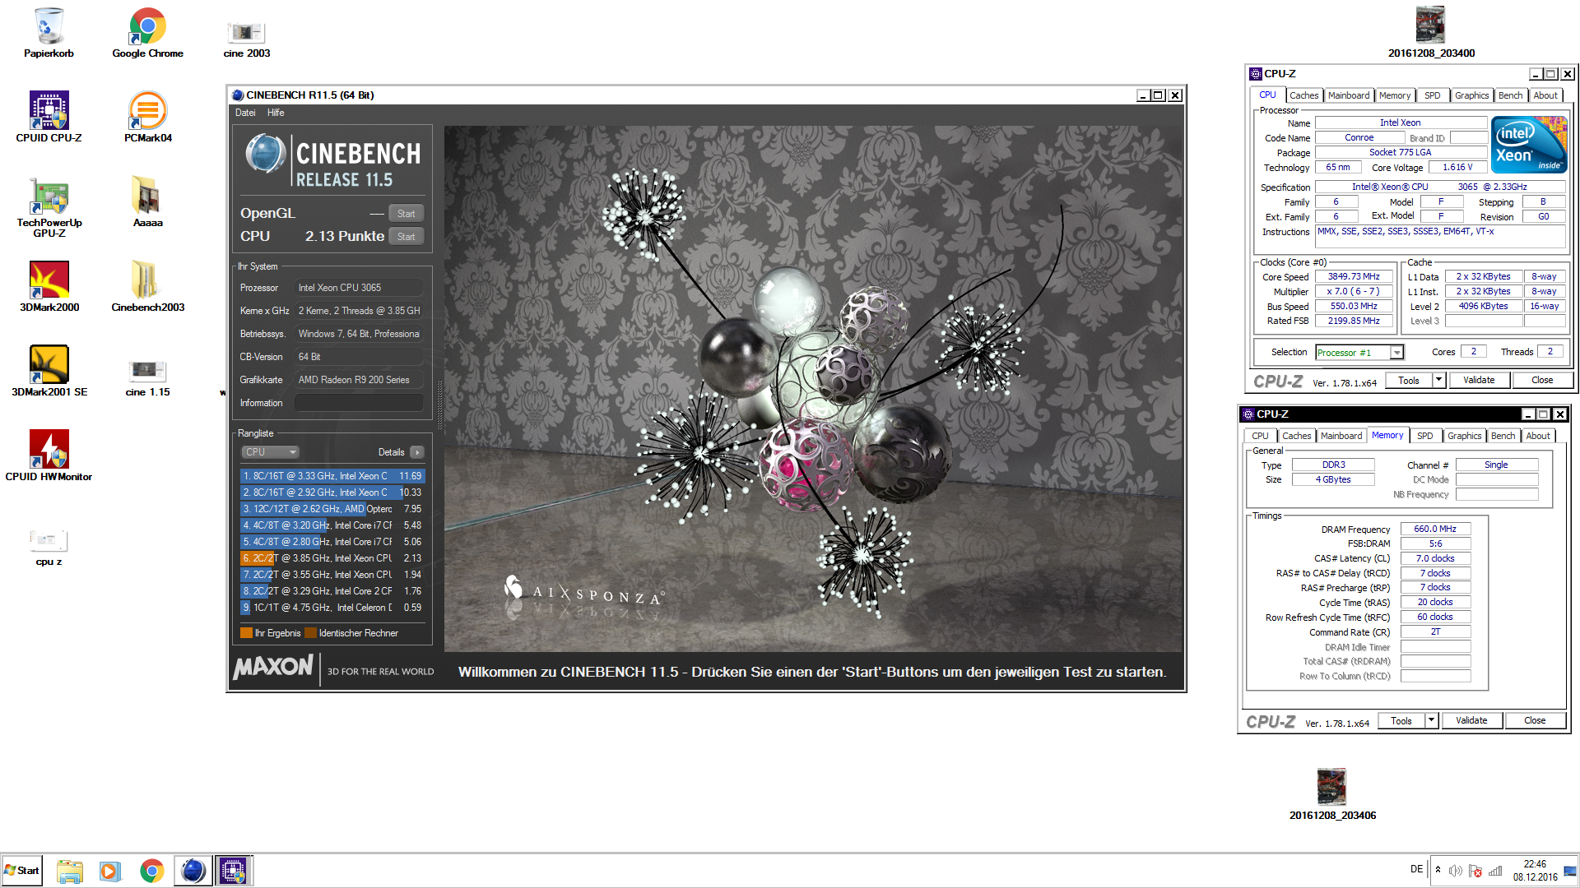This screenshot has height=888, width=1580.
Task: Launch CPUID HWMonitor shortcut
Action: coord(49,456)
